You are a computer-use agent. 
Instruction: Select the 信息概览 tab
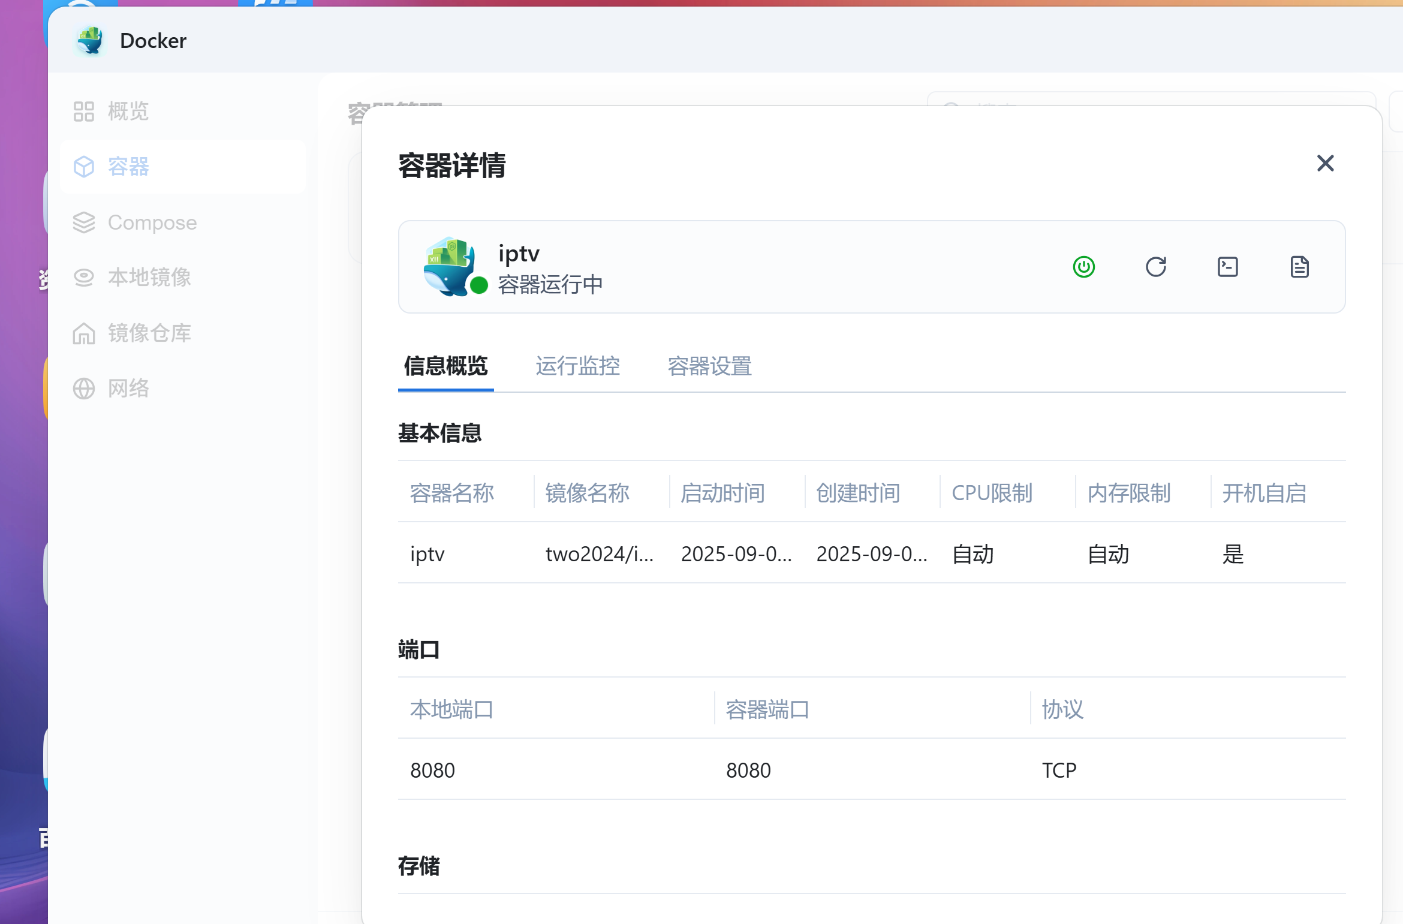point(445,366)
